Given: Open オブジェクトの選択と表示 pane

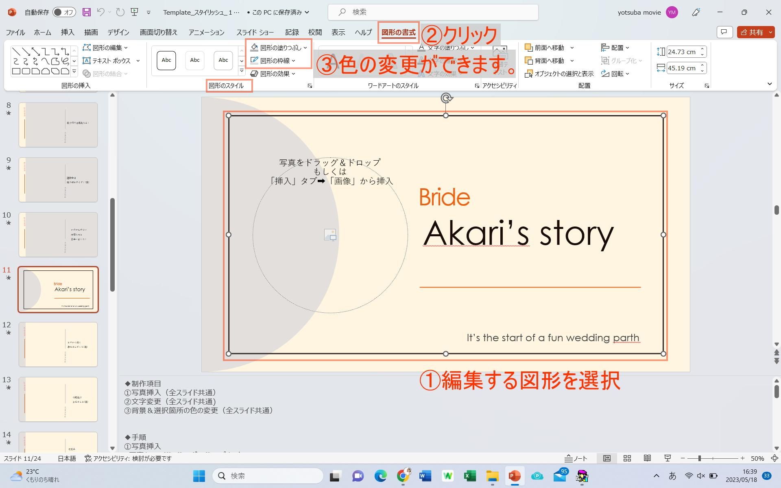Looking at the screenshot, I should [559, 74].
